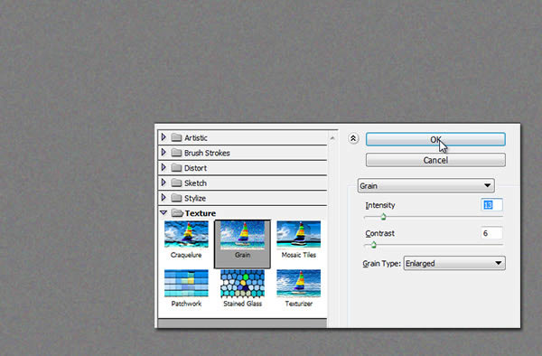Click the Distort folder icon
This screenshot has height=356, width=542.
click(176, 168)
